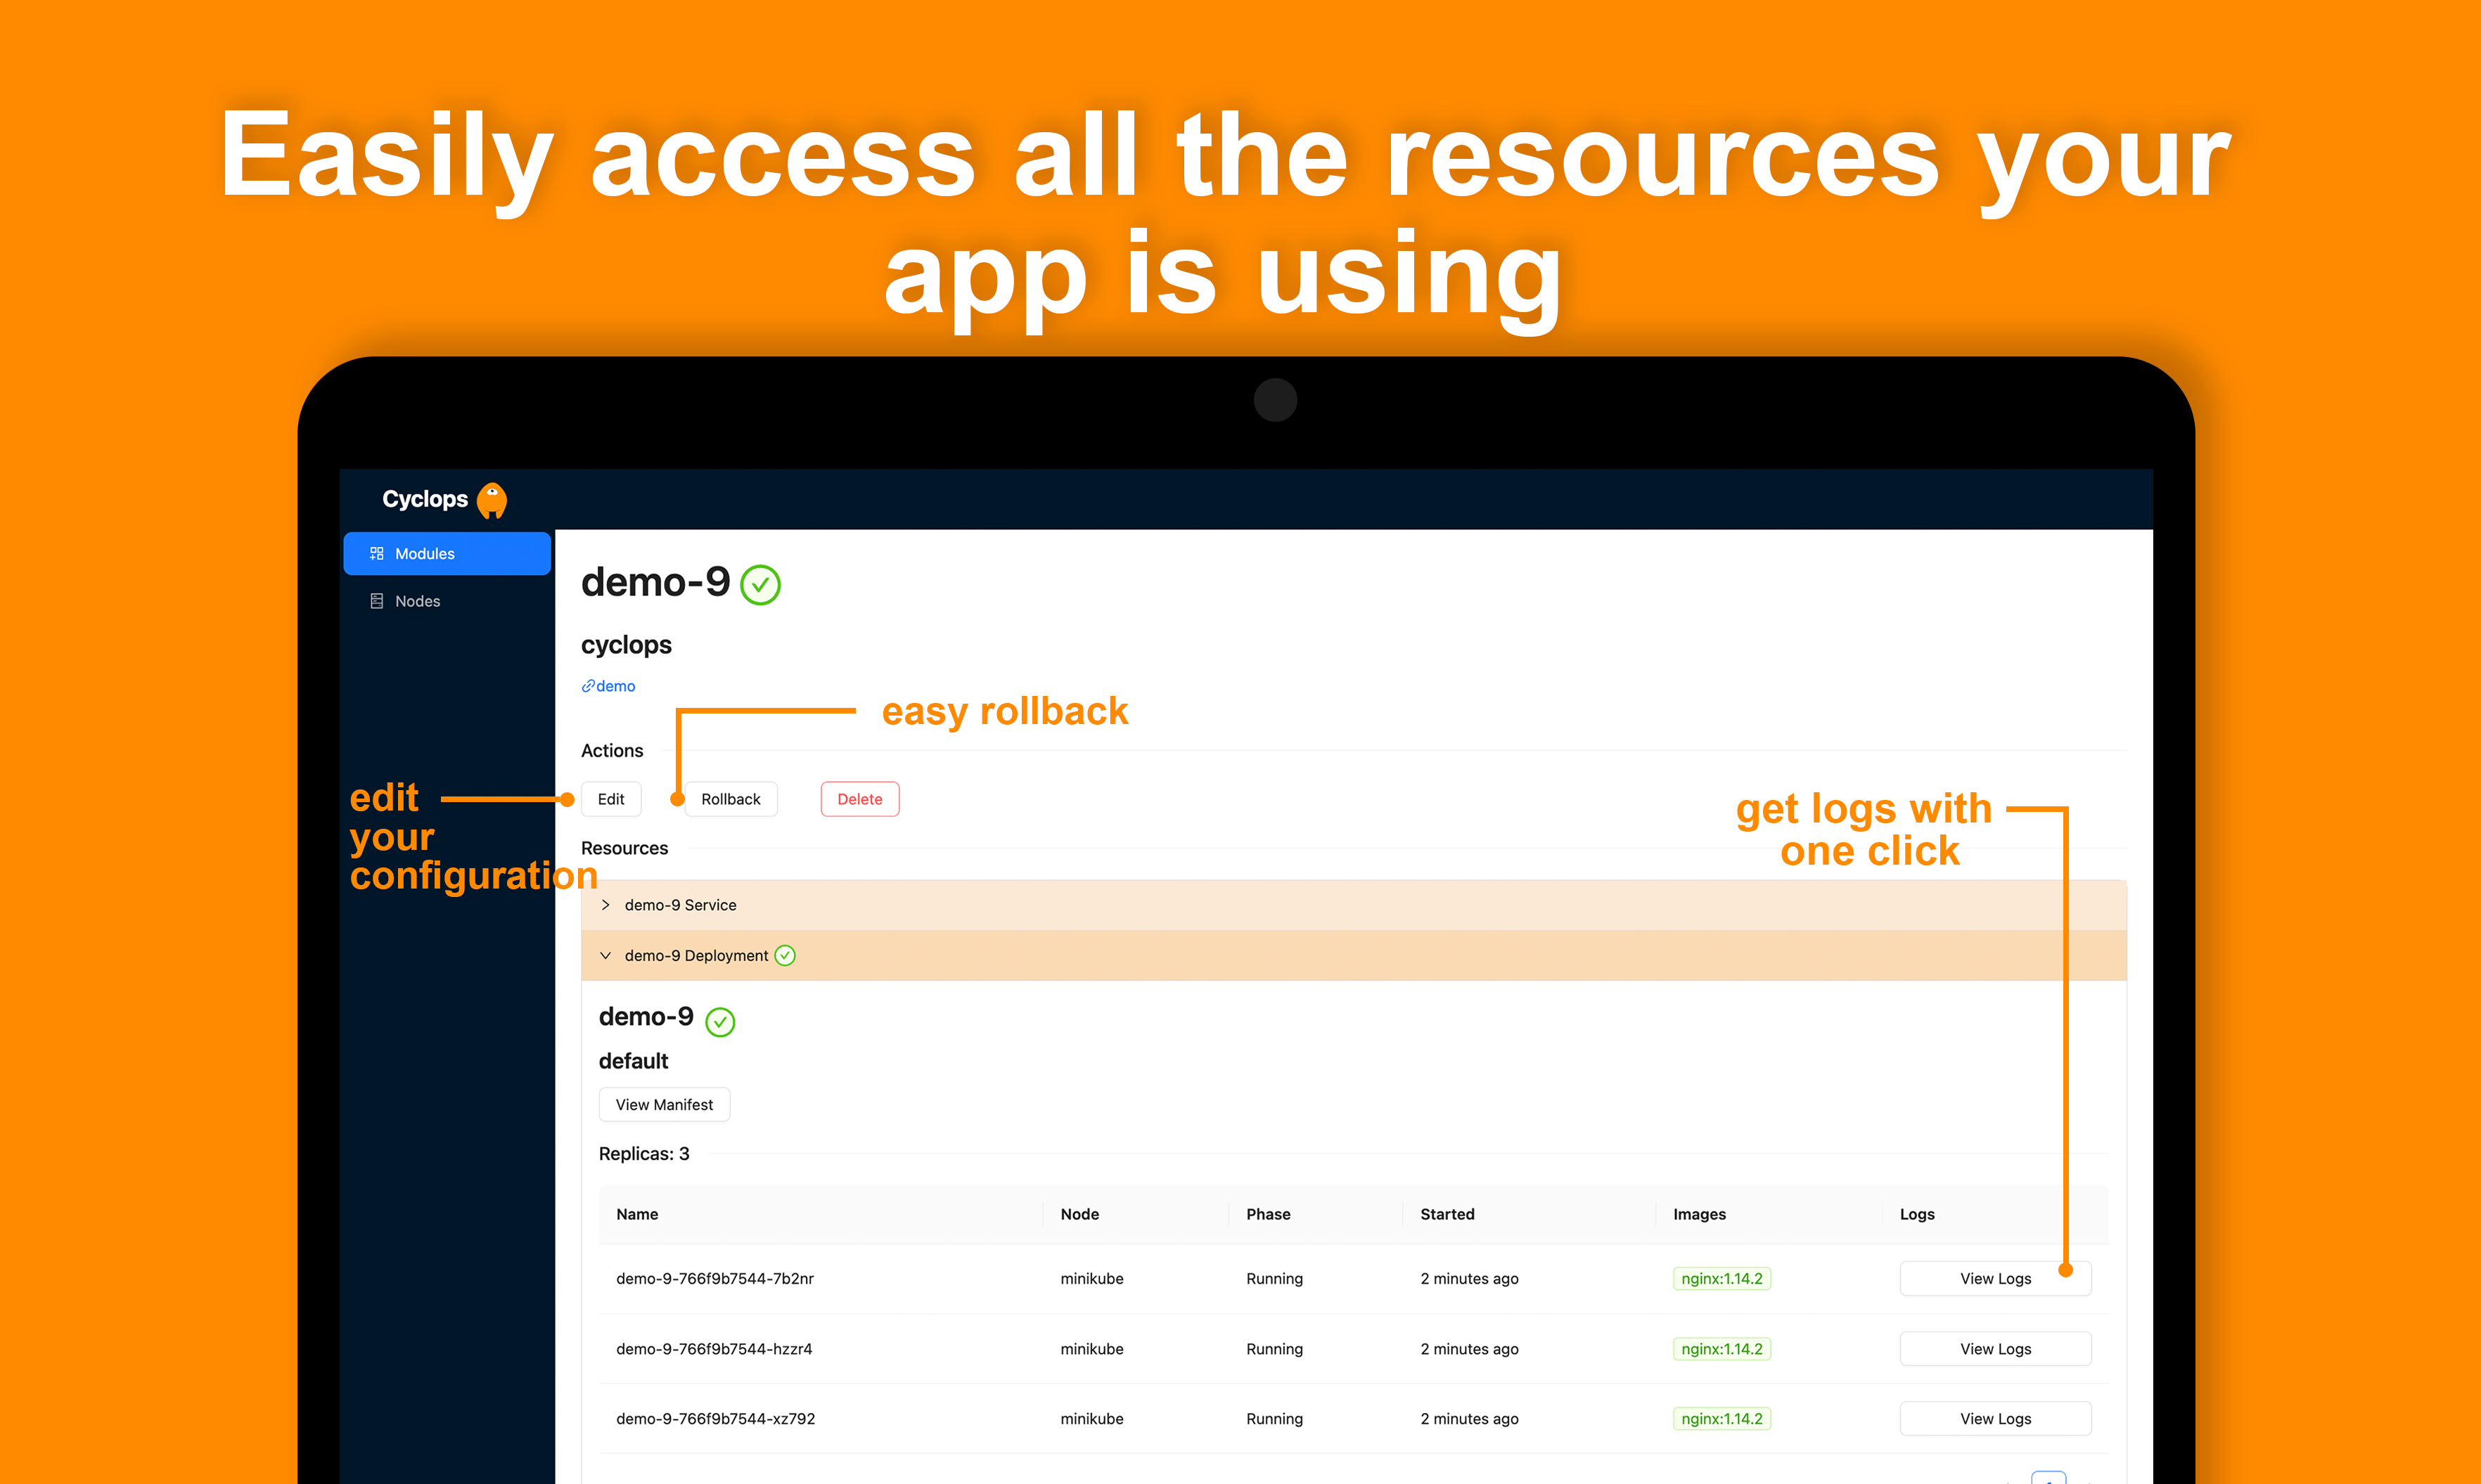The width and height of the screenshot is (2481, 1484).
Task: Click the Rollback button
Action: [x=730, y=799]
